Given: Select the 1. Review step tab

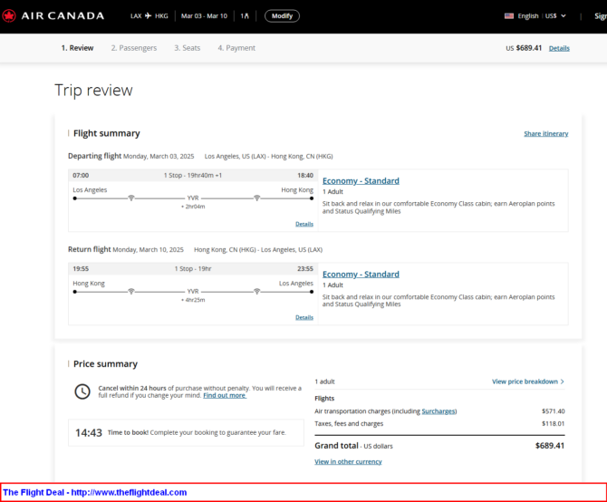Looking at the screenshot, I should pyautogui.click(x=77, y=48).
